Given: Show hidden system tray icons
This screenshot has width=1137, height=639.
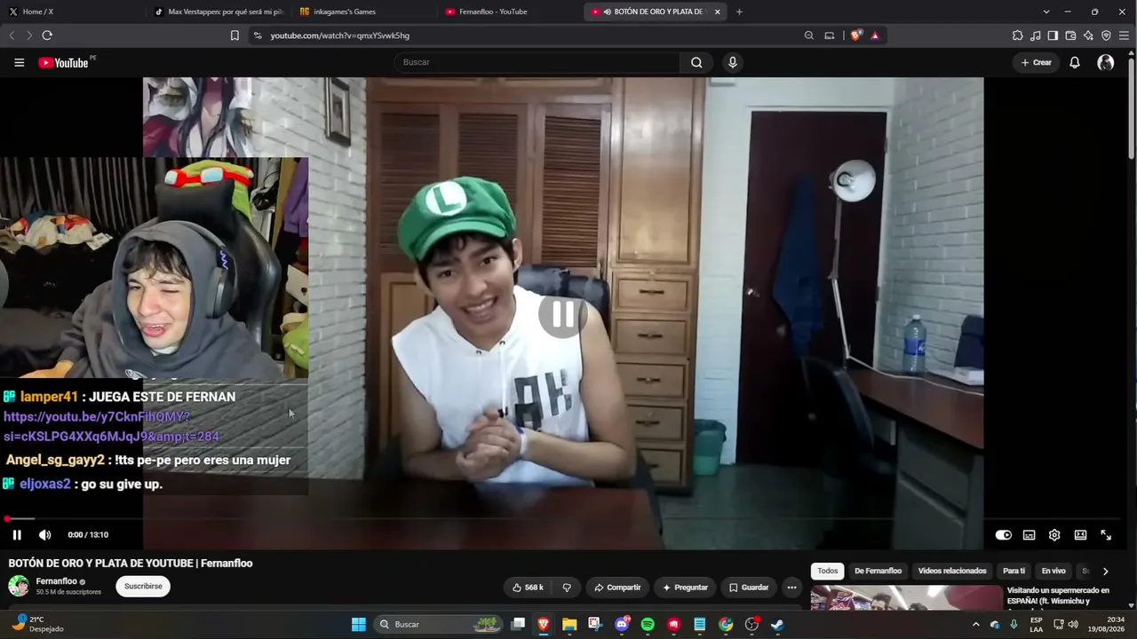Looking at the screenshot, I should pos(975,625).
